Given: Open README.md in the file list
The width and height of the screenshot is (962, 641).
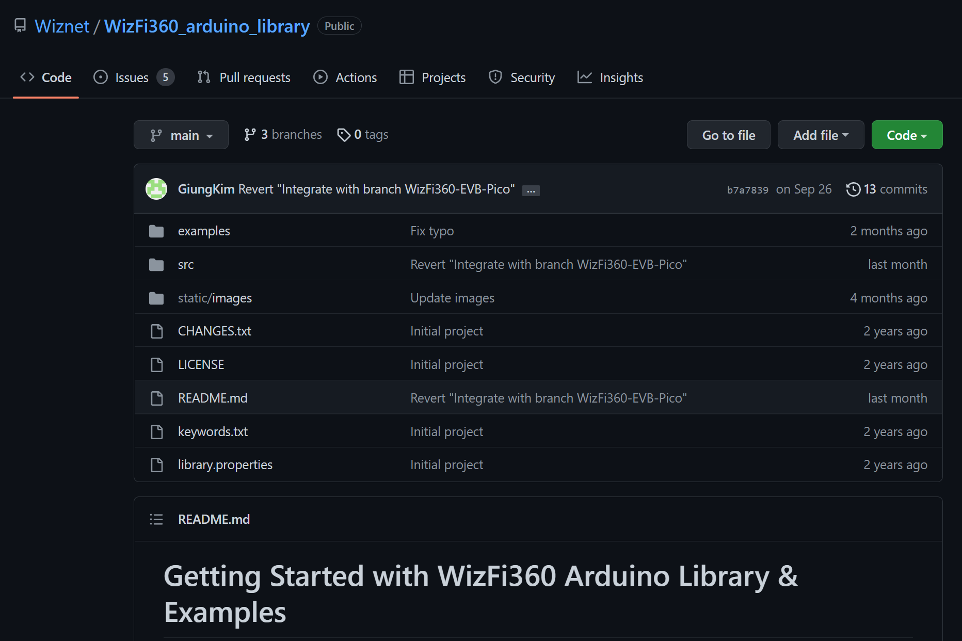Looking at the screenshot, I should tap(213, 398).
